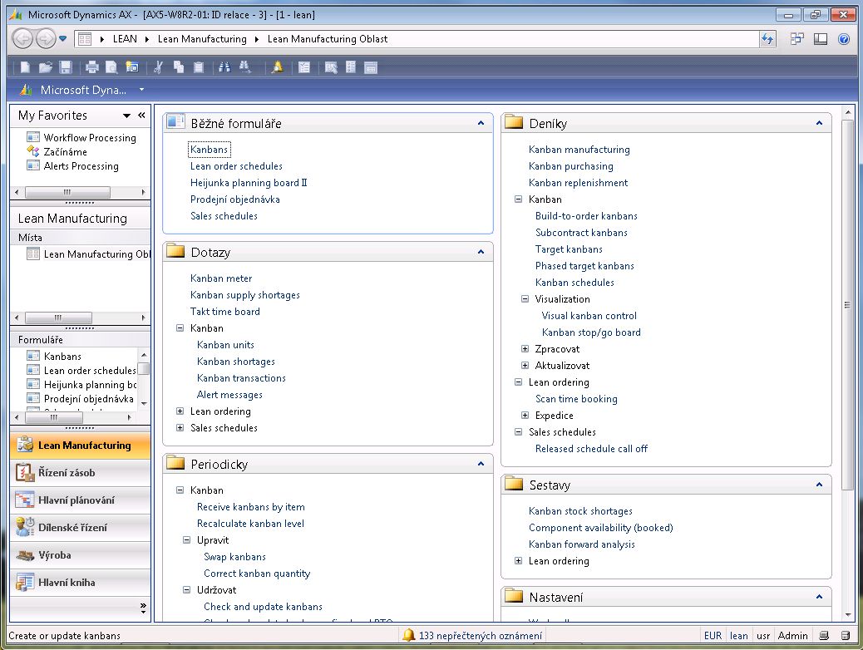Open Takt time board link
Viewport: 863px width, 650px height.
[x=225, y=312]
